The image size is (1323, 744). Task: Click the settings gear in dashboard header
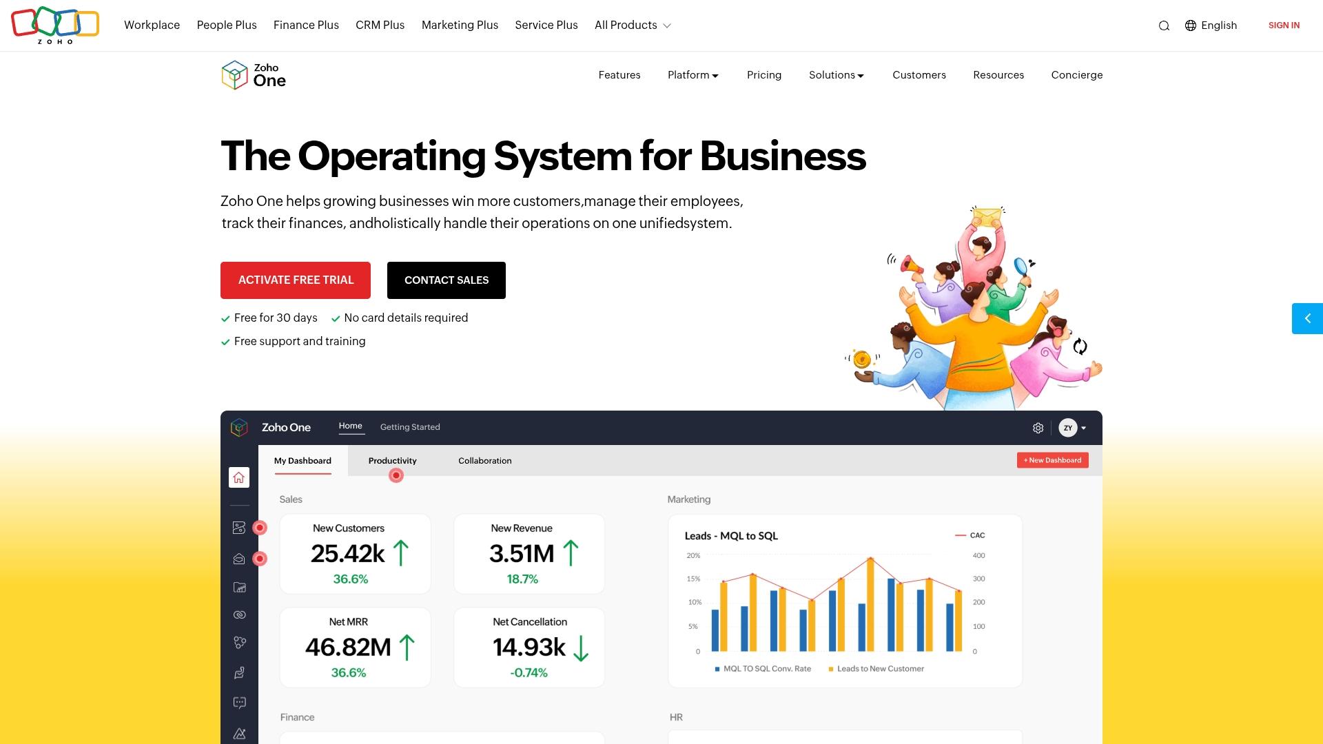point(1038,428)
